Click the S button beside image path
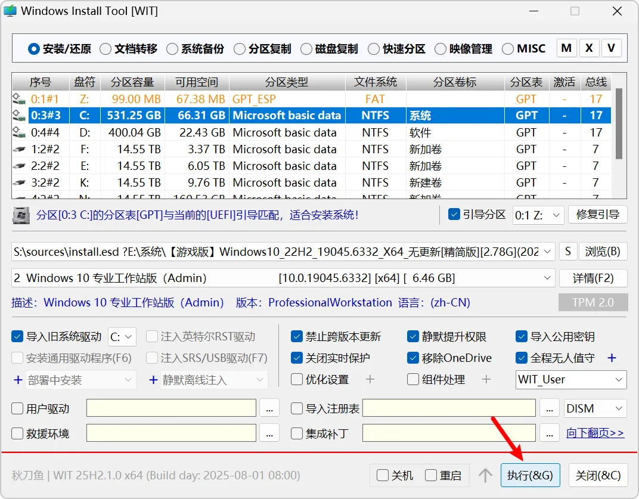639x499 pixels. coord(567,252)
